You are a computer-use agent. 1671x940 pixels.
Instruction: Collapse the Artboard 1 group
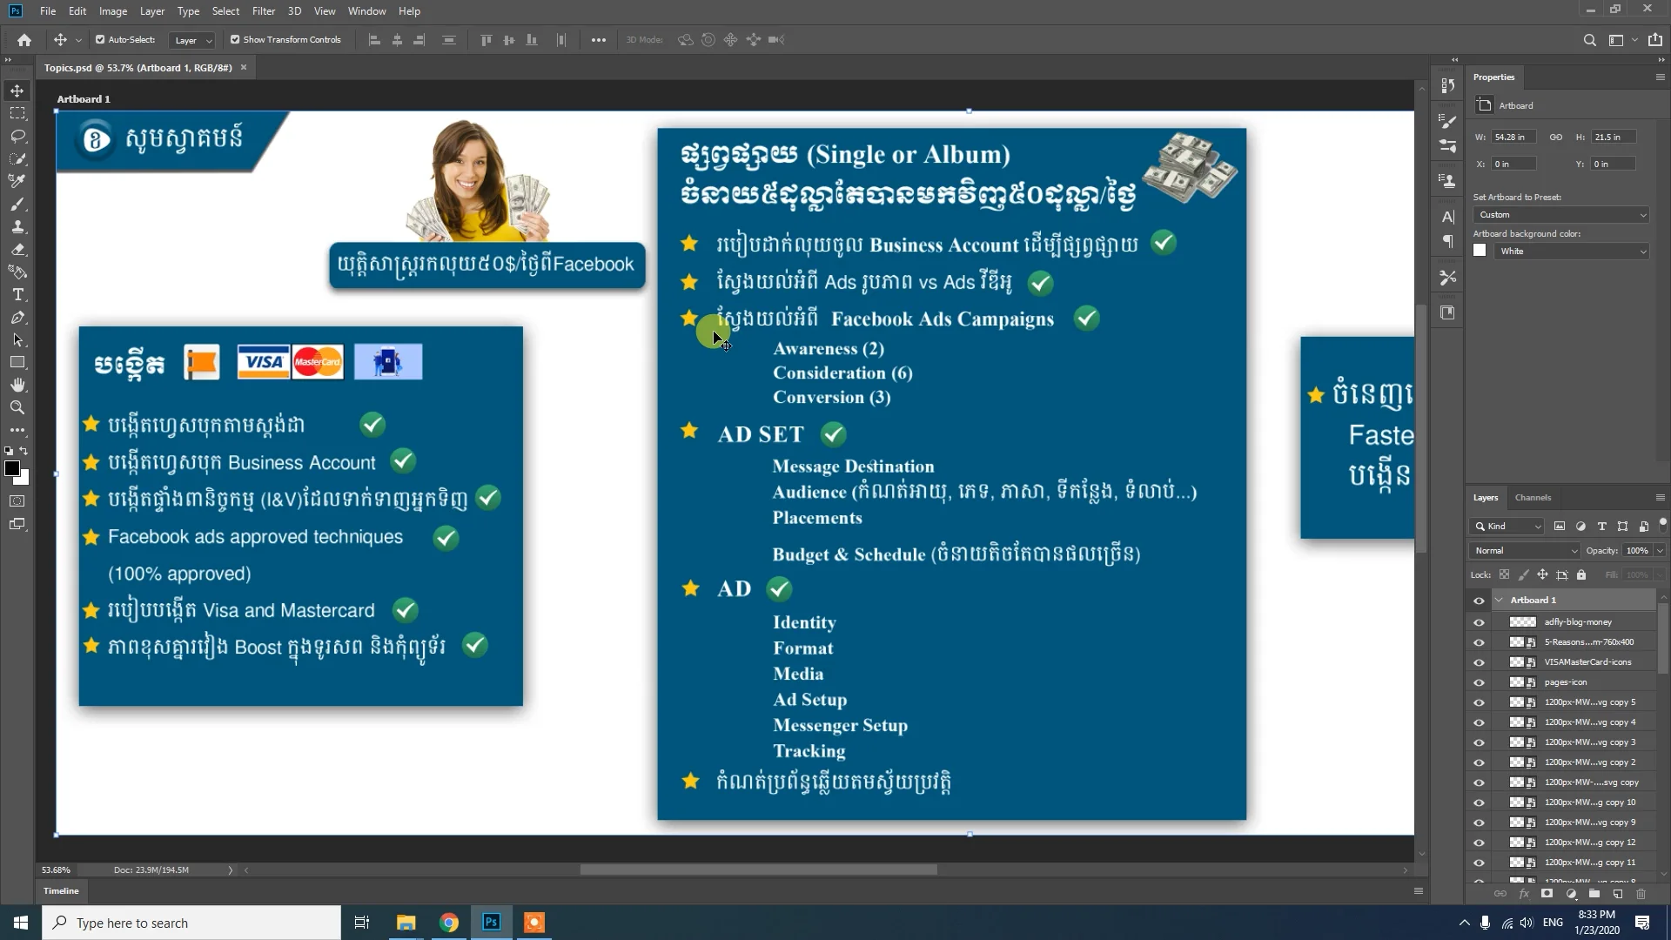click(x=1499, y=601)
